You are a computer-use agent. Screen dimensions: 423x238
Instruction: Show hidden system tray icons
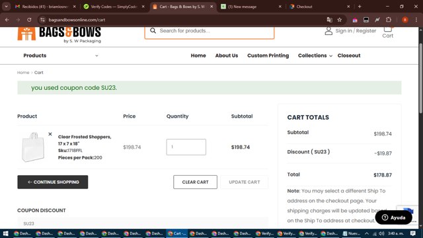tap(366, 233)
